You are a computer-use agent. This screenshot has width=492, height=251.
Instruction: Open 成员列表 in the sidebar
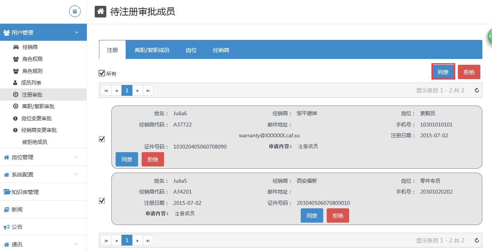click(31, 83)
